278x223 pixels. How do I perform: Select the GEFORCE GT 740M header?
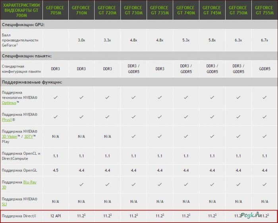pyautogui.click(x=186, y=10)
